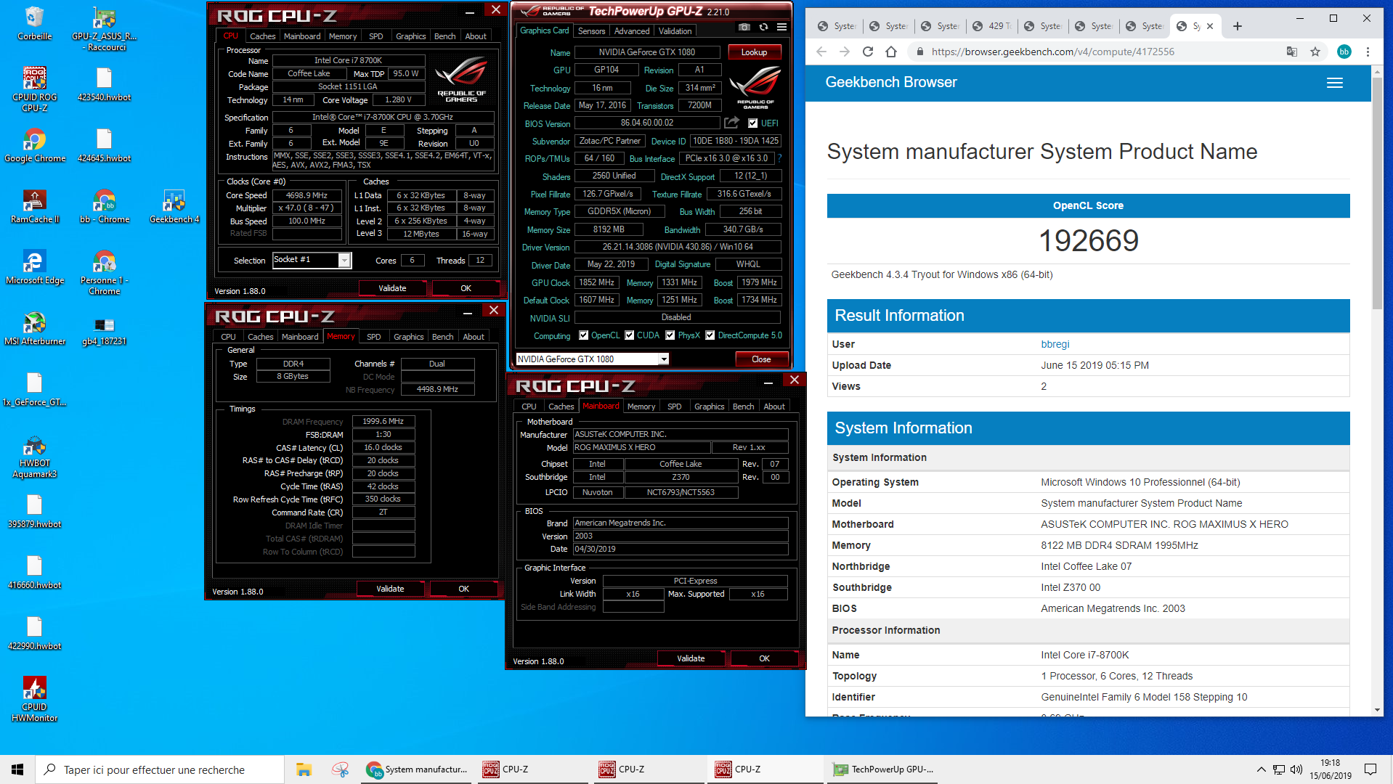This screenshot has width=1393, height=784.
Task: Open the Bench tab in CPU-Z Mainboard window
Action: (x=743, y=407)
